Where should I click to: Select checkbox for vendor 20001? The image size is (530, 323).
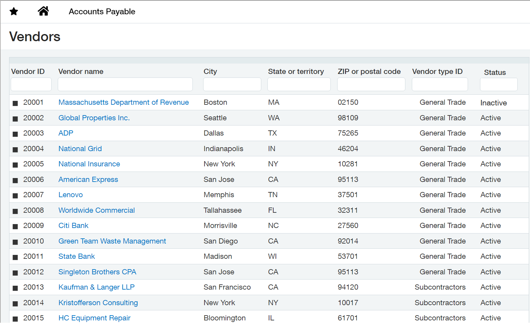(15, 103)
